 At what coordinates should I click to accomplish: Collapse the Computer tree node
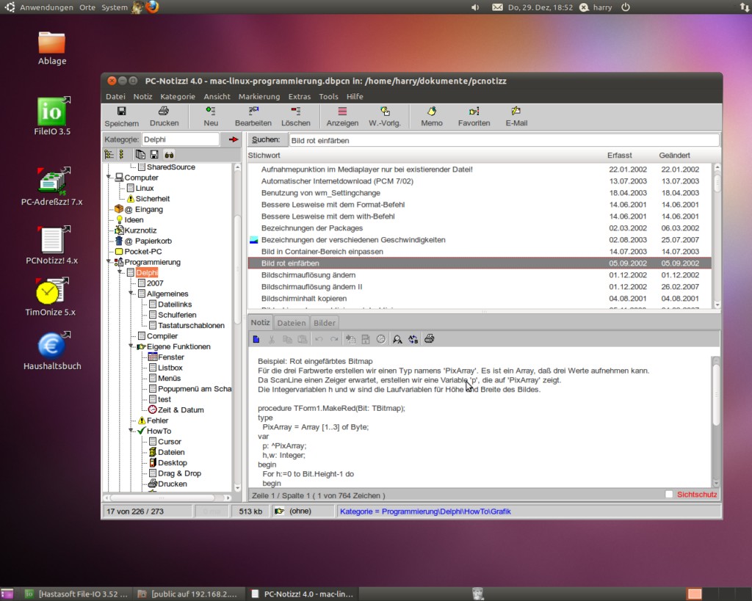pos(109,178)
